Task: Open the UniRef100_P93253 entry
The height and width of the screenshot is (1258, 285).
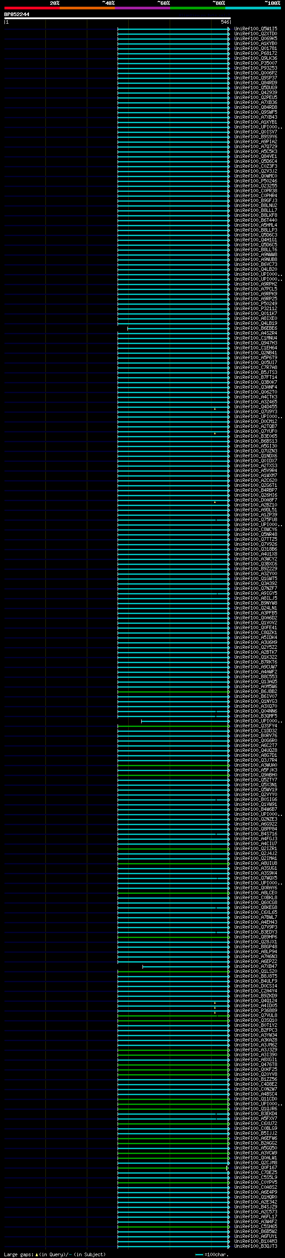Action: [x=255, y=68]
